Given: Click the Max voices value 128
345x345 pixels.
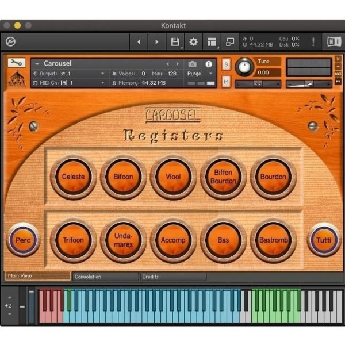Looking at the screenshot, I should (x=172, y=74).
